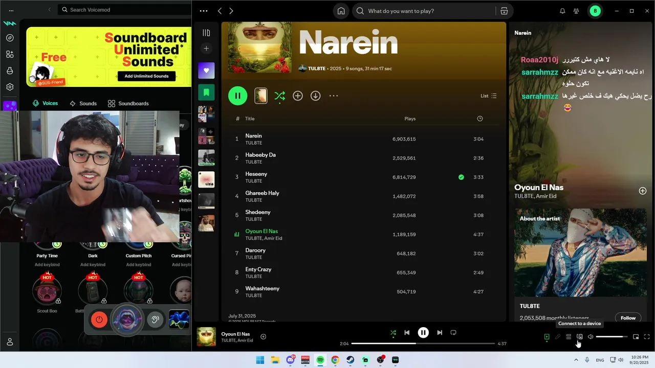Screen dimensions: 655x368
Task: Open Spotify notifications bell
Action: click(x=562, y=11)
